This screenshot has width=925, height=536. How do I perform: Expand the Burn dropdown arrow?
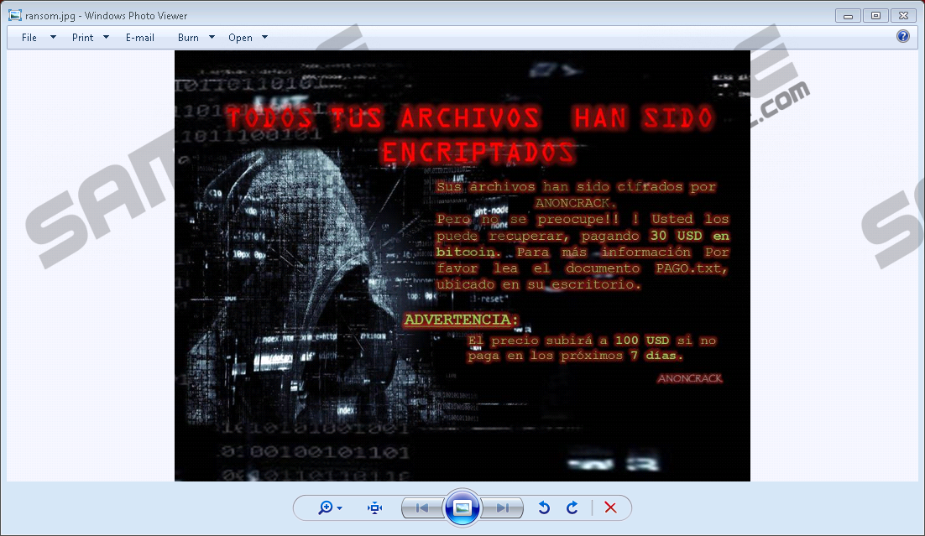click(x=212, y=37)
